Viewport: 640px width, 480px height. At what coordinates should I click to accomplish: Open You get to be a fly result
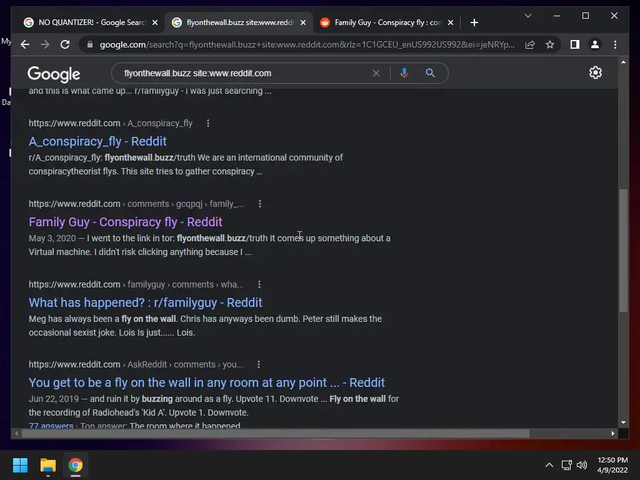(206, 382)
